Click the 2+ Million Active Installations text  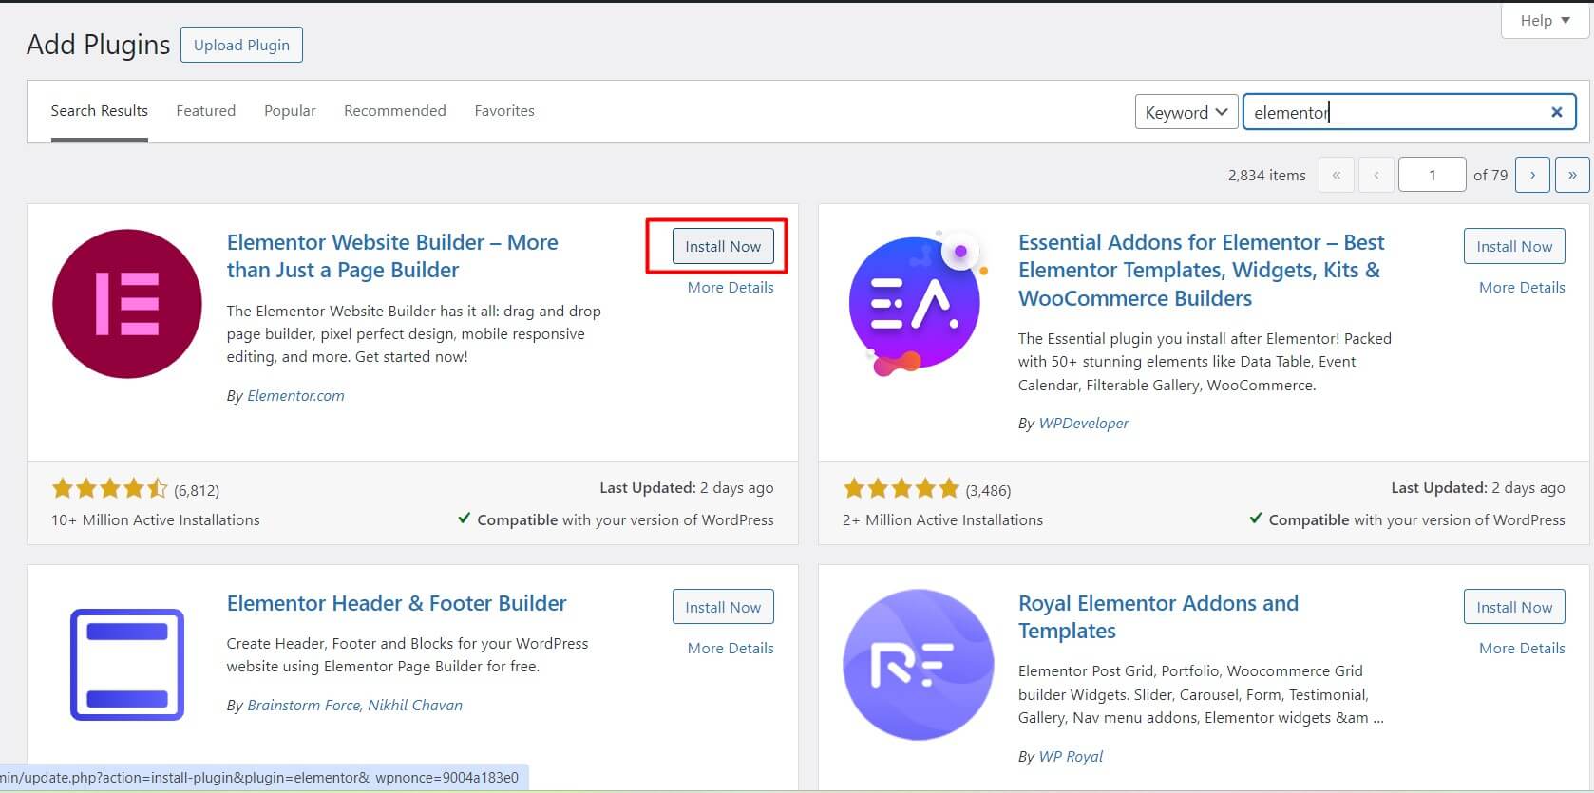pos(942,519)
